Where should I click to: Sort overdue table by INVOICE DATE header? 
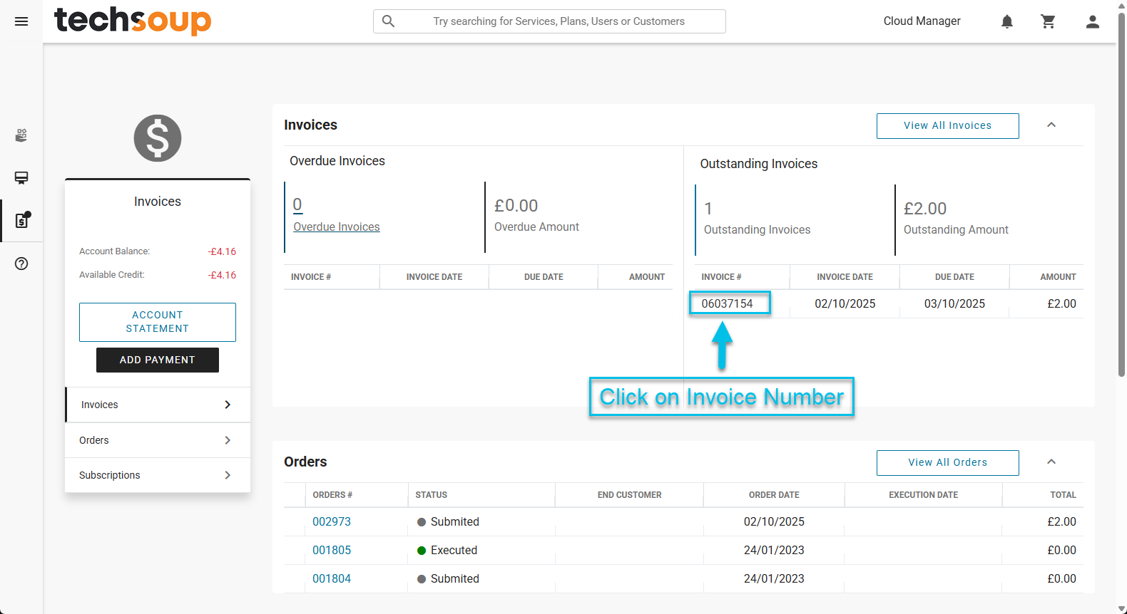434,277
